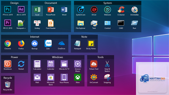The height and width of the screenshot is (95, 169).
Task: Open Control panel icon
Action: coord(107,23)
